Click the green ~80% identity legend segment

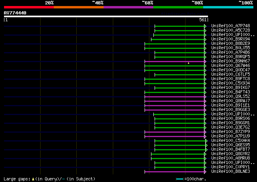click(178, 7)
